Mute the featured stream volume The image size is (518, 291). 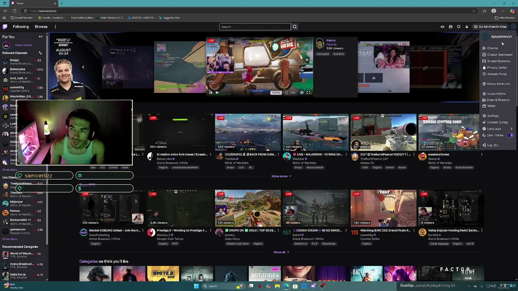pos(217,93)
